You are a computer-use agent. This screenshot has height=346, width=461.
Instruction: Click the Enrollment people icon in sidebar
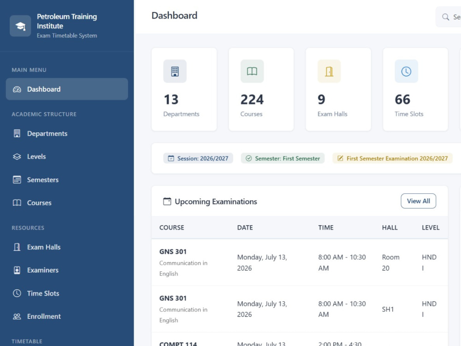[x=17, y=316]
